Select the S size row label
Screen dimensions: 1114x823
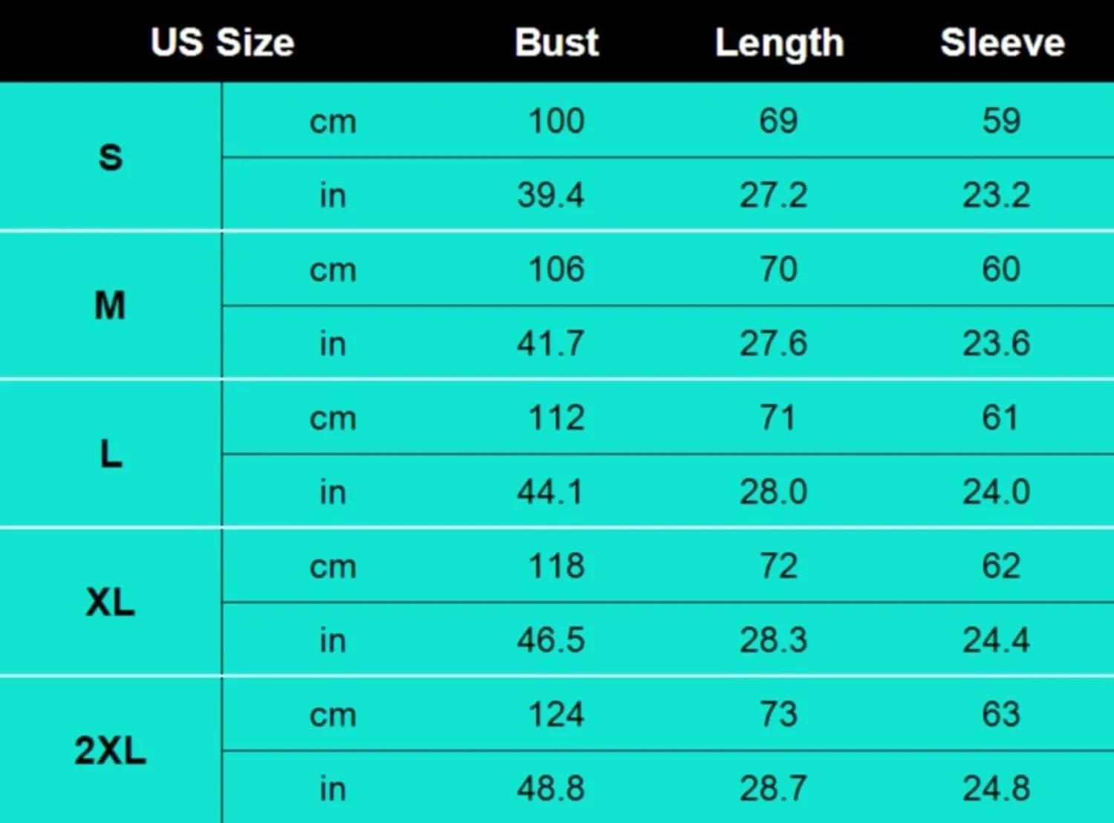(x=111, y=157)
